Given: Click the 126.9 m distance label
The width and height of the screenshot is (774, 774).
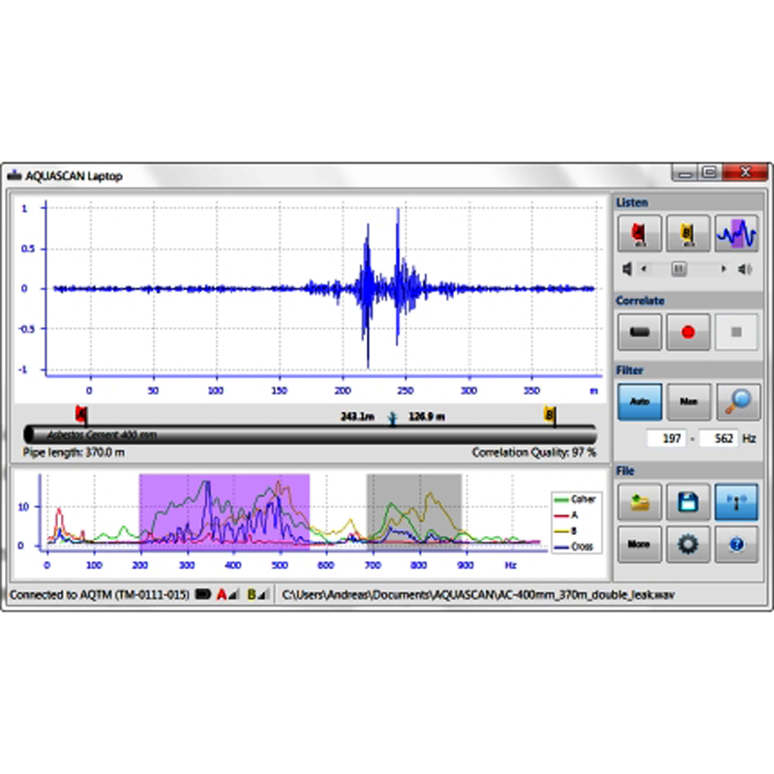Looking at the screenshot, I should point(427,417).
